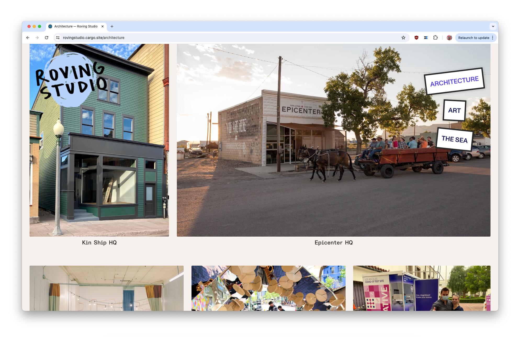Expand the tab search dropdown chevron
Viewport: 530px width, 337px height.
(493, 26)
